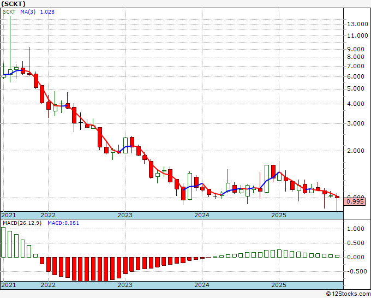
Task: Click 2021 on the MACD panel timeline
Action: [9, 285]
